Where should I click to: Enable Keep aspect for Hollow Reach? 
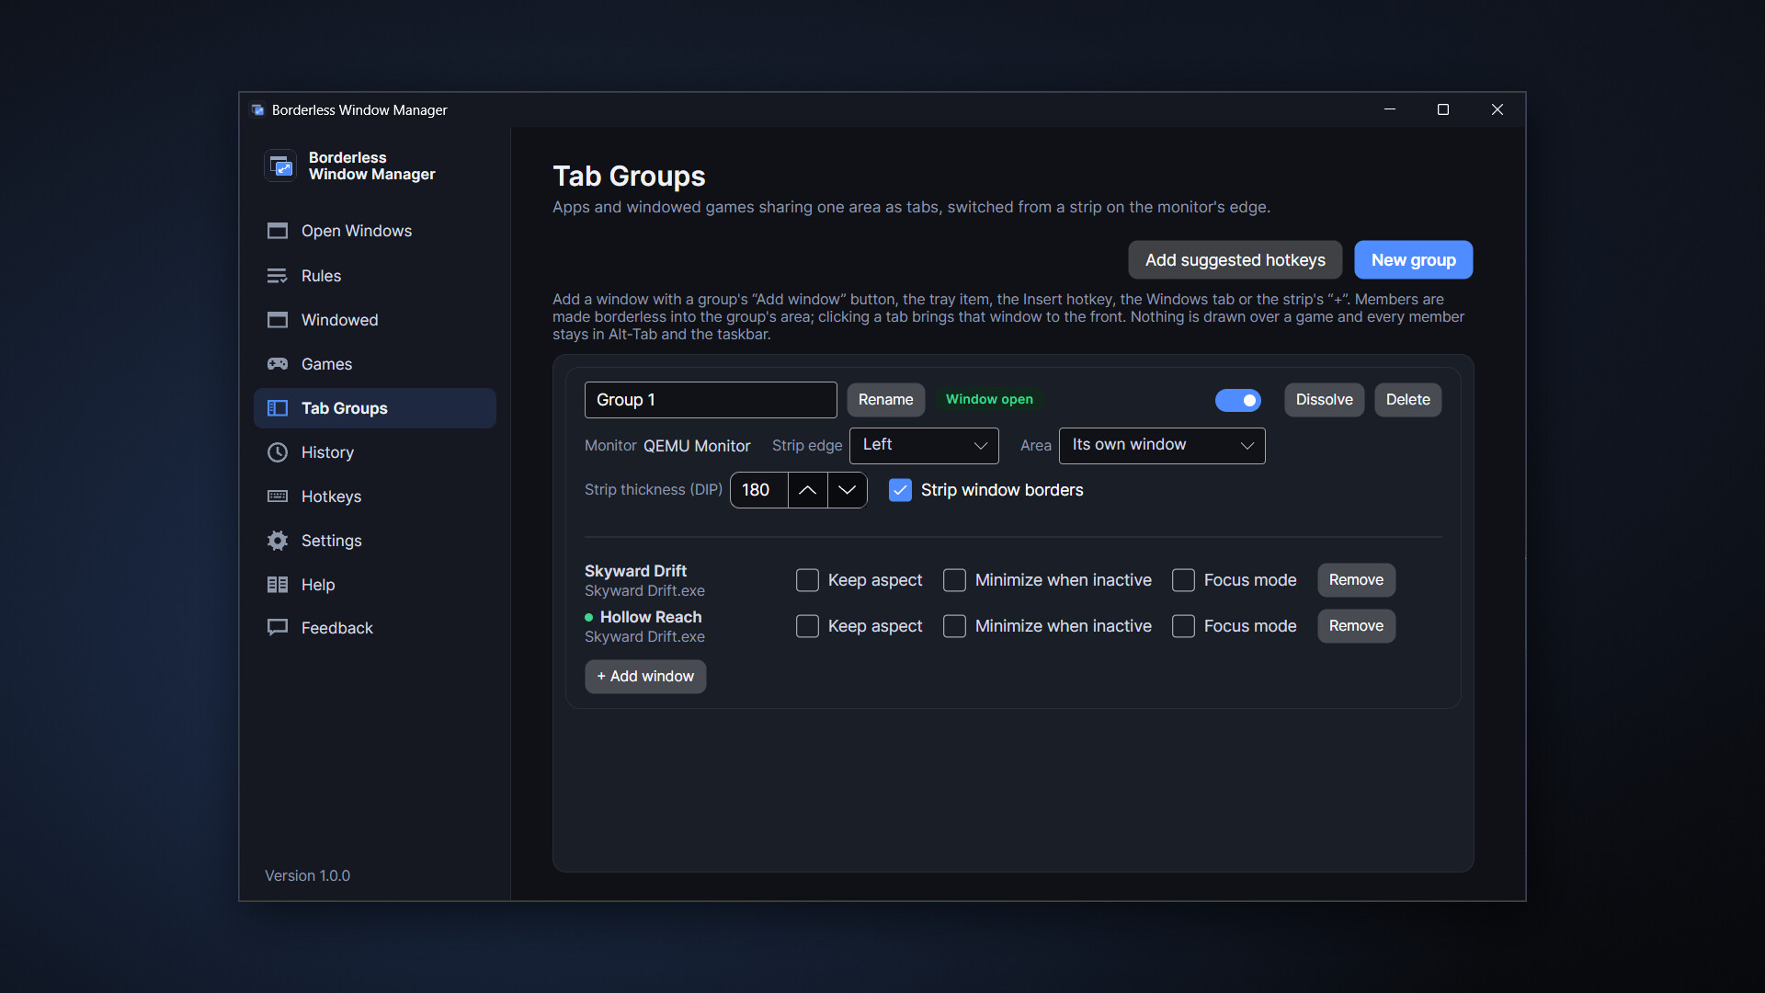click(807, 626)
